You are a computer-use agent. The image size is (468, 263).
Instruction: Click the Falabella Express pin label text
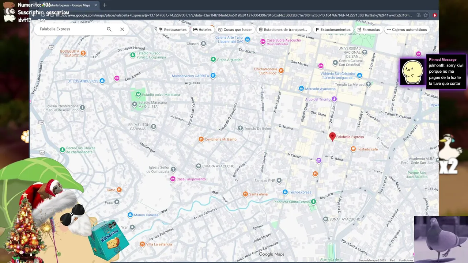pos(350,137)
